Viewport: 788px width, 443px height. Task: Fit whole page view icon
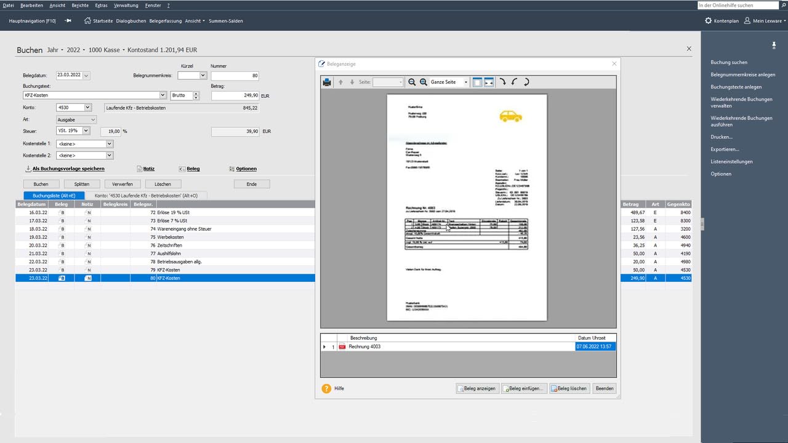[477, 82]
